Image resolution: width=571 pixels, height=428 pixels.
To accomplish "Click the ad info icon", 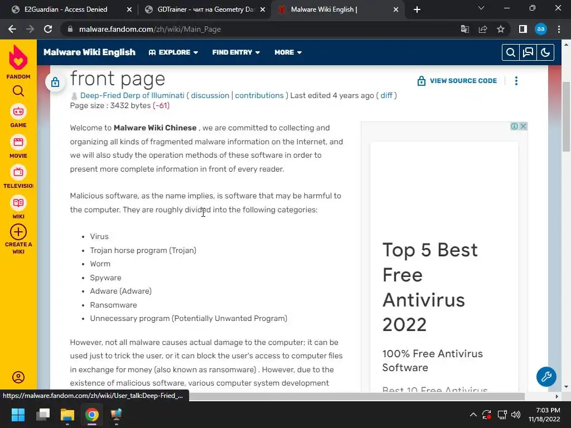I will 514,127.
